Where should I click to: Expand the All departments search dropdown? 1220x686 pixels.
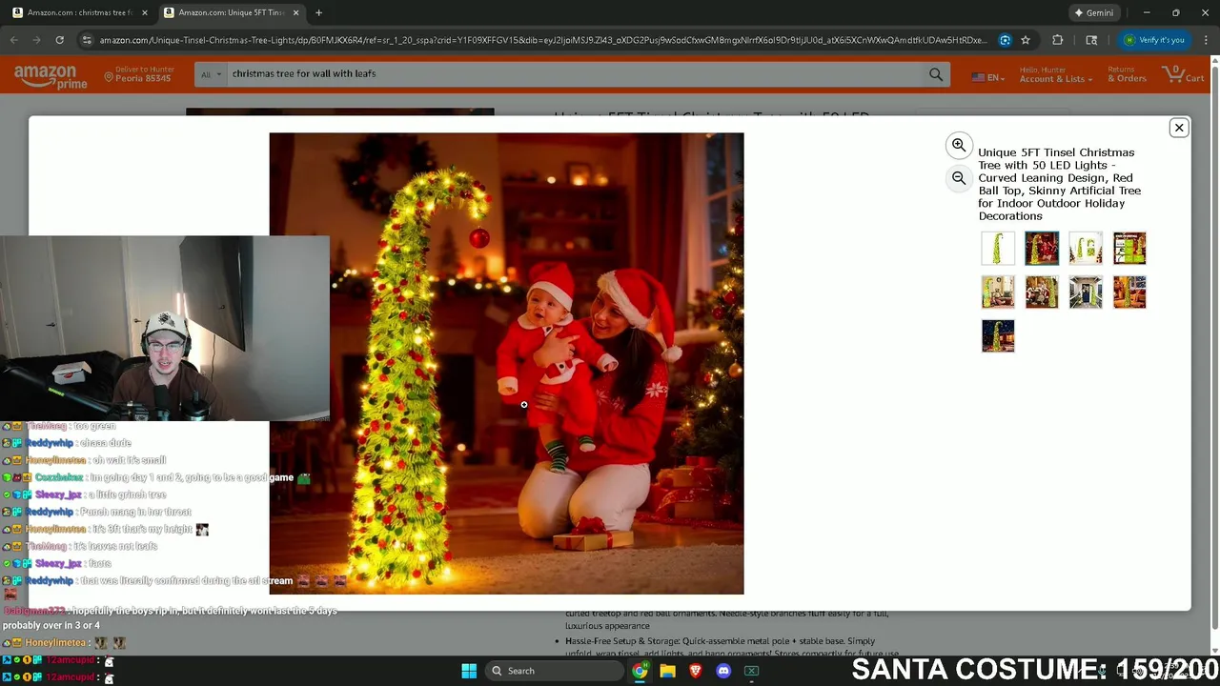coord(211,73)
